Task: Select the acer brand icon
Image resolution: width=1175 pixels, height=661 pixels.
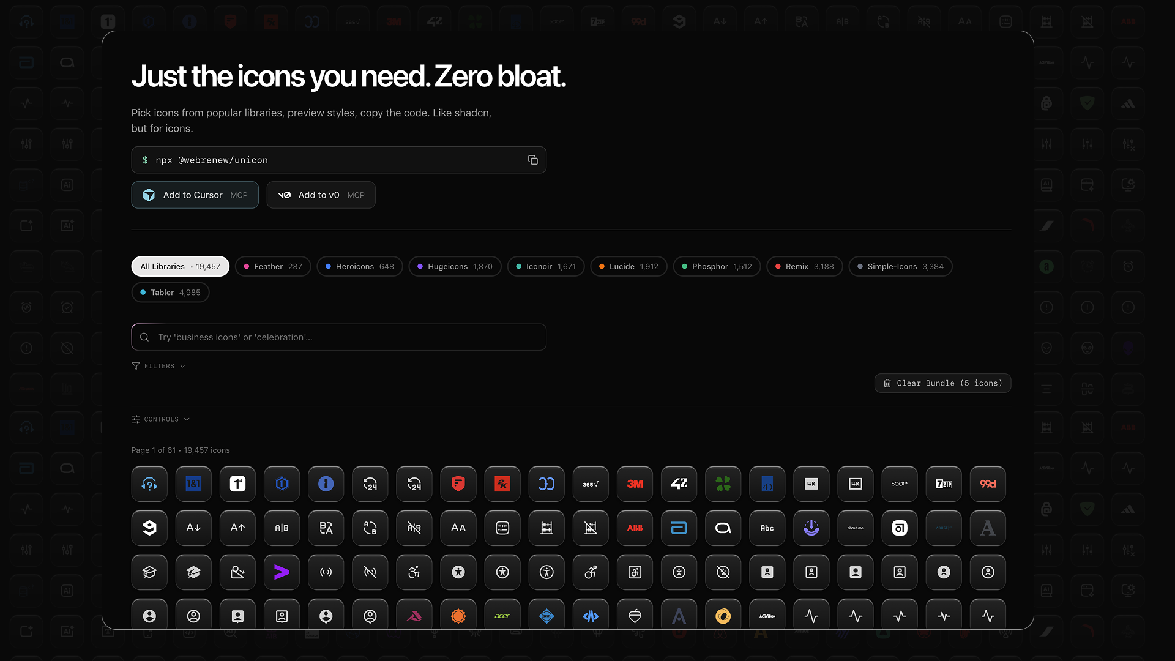Action: click(x=502, y=616)
